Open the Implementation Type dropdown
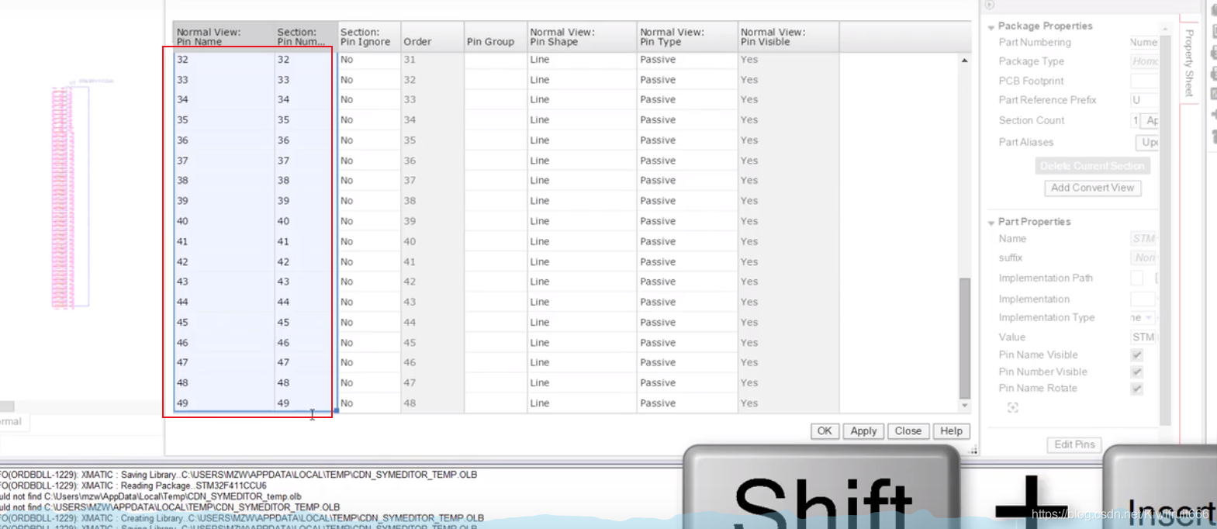 click(x=1149, y=318)
